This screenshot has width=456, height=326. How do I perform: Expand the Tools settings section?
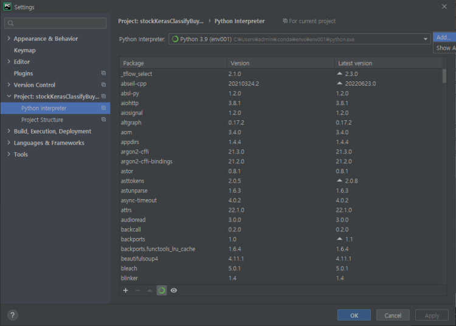pyautogui.click(x=9, y=154)
